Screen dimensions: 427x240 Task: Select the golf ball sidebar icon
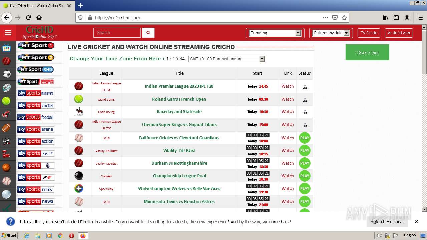6,194
